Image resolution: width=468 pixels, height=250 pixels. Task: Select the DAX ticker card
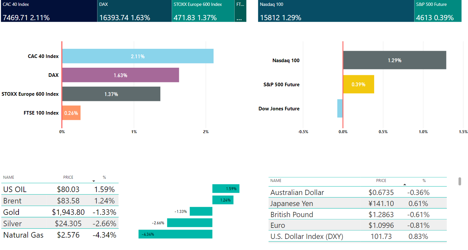coord(135,11)
